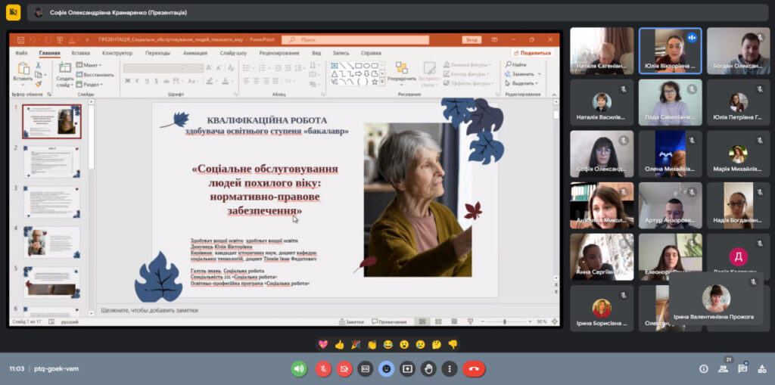Click the Поделиться share button
The height and width of the screenshot is (385, 775).
pyautogui.click(x=533, y=53)
